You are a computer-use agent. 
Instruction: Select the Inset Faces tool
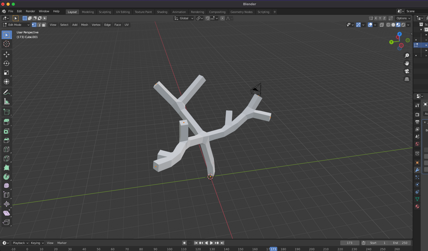point(7,131)
